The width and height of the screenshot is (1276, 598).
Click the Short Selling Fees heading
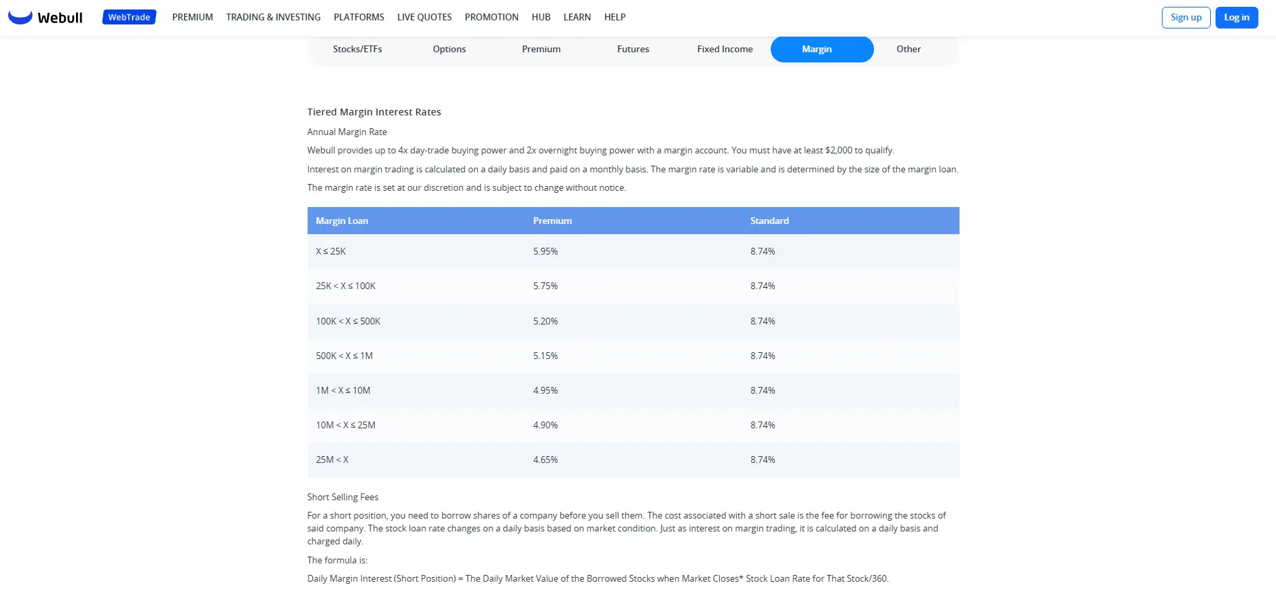coord(343,497)
